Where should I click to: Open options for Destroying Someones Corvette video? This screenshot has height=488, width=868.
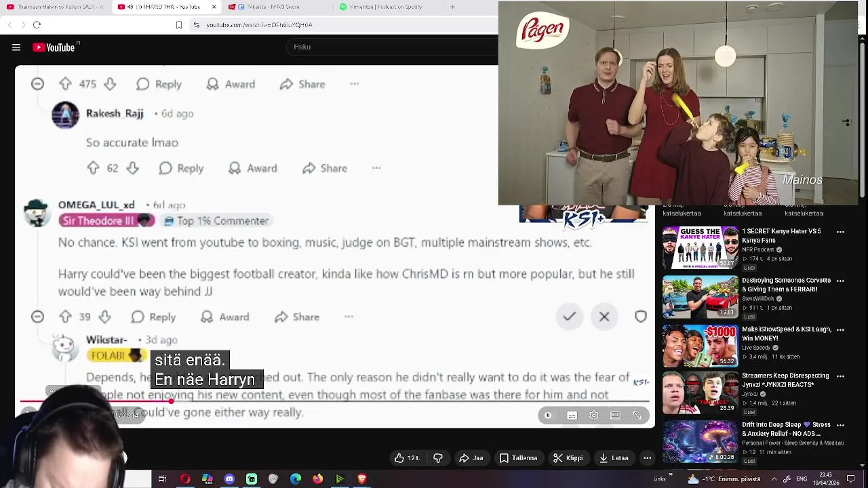coord(840,281)
